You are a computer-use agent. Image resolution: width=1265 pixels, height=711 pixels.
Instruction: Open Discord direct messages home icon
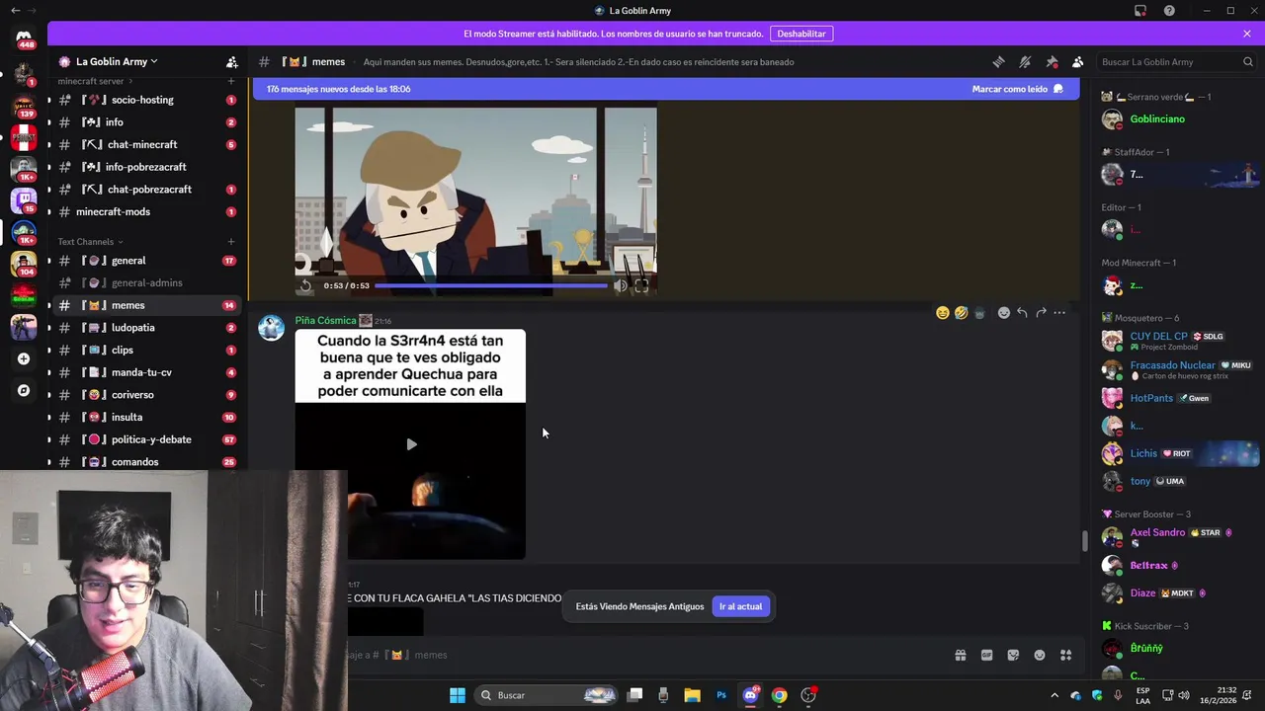pyautogui.click(x=24, y=38)
